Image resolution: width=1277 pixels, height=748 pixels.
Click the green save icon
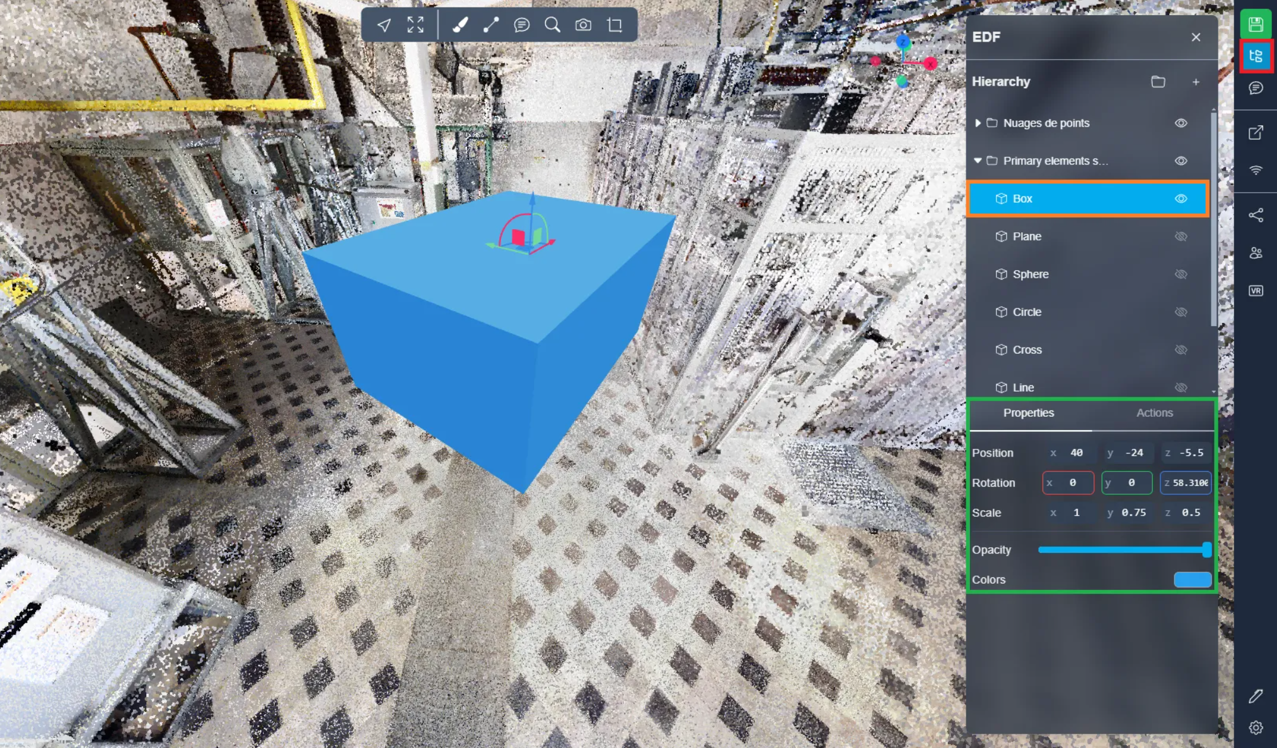click(1256, 25)
